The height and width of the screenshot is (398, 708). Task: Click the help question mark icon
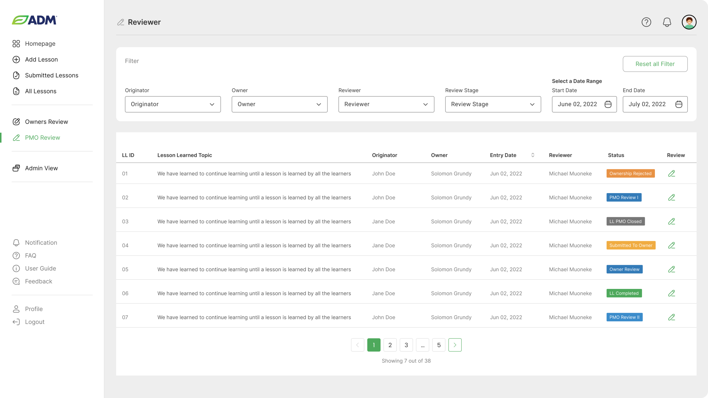[x=646, y=22]
